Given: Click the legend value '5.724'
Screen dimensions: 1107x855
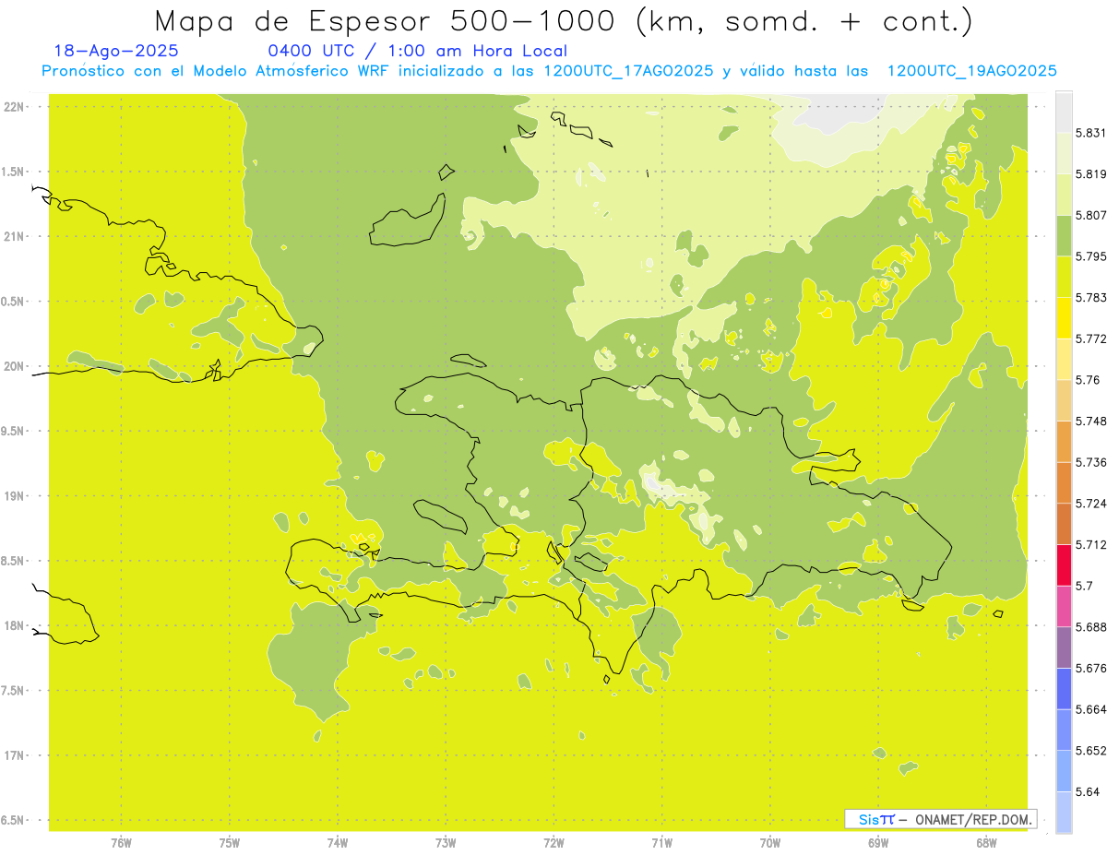Looking at the screenshot, I should 1090,504.
